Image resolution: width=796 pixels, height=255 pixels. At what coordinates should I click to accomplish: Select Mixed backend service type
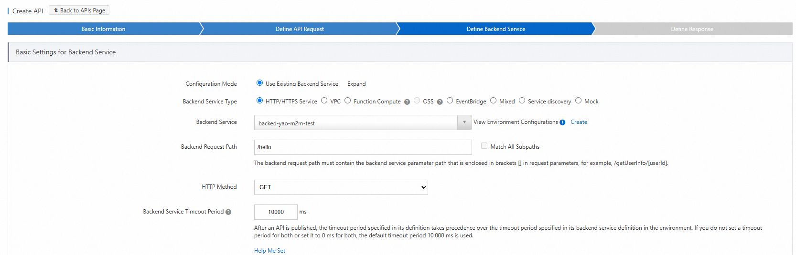click(x=493, y=101)
